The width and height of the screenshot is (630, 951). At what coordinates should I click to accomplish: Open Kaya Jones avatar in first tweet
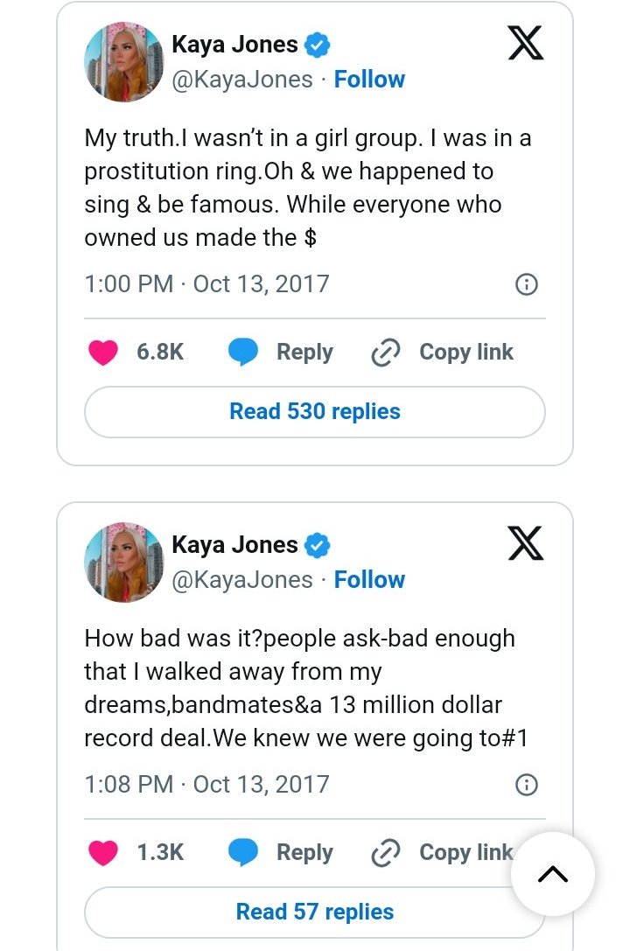click(x=123, y=62)
